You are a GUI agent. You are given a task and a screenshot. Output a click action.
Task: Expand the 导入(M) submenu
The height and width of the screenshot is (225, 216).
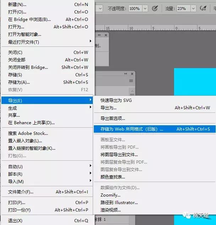47,181
